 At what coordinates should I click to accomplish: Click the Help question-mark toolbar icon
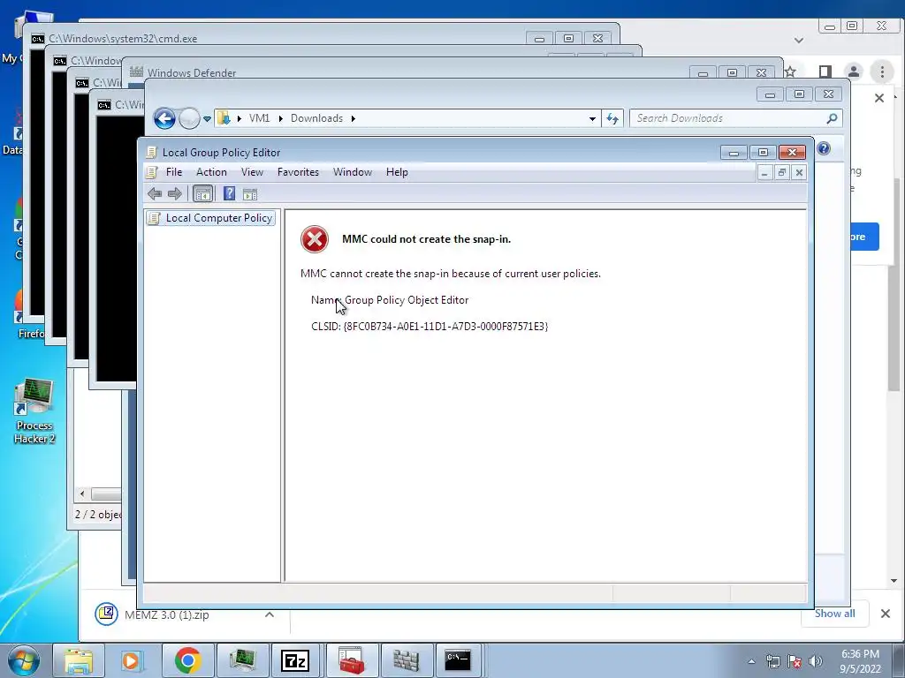click(x=229, y=193)
